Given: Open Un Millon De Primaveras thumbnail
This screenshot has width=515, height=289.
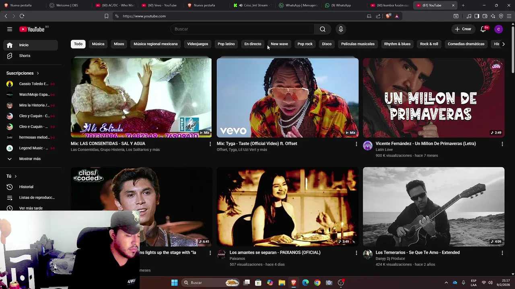Looking at the screenshot, I should (x=433, y=98).
